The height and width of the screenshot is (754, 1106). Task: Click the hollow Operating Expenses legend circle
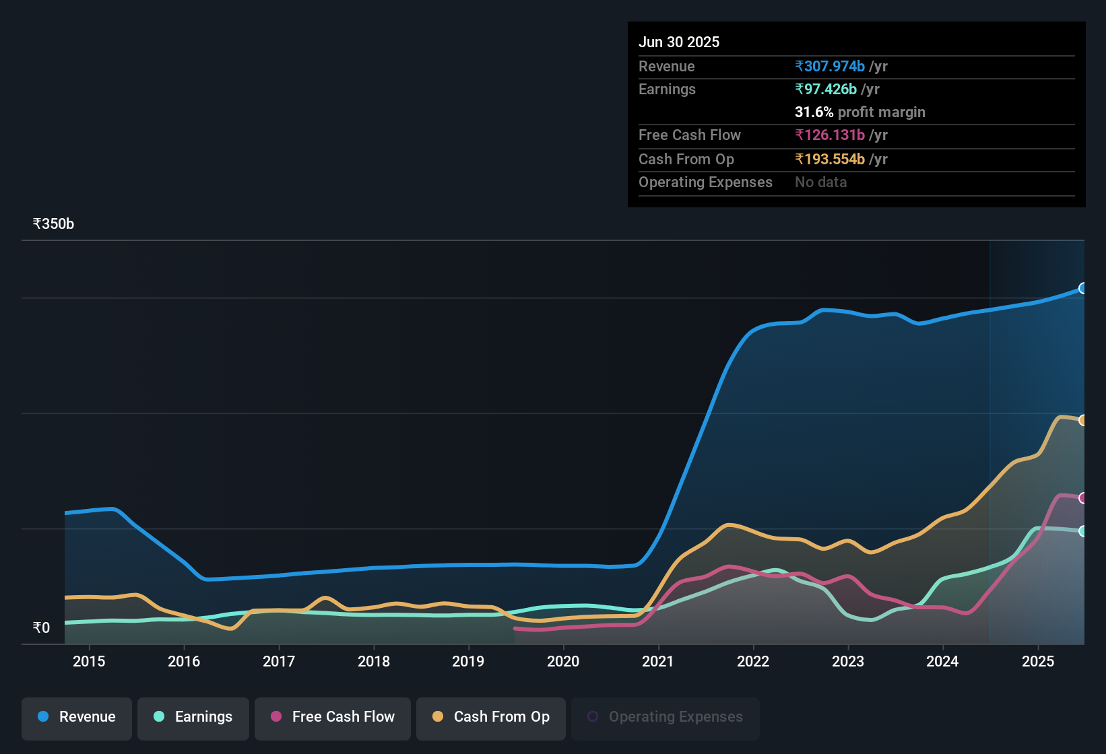tap(593, 715)
